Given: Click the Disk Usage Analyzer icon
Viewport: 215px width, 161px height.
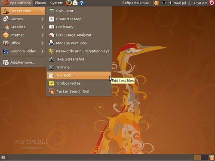Looking at the screenshot, I should [x=52, y=35].
